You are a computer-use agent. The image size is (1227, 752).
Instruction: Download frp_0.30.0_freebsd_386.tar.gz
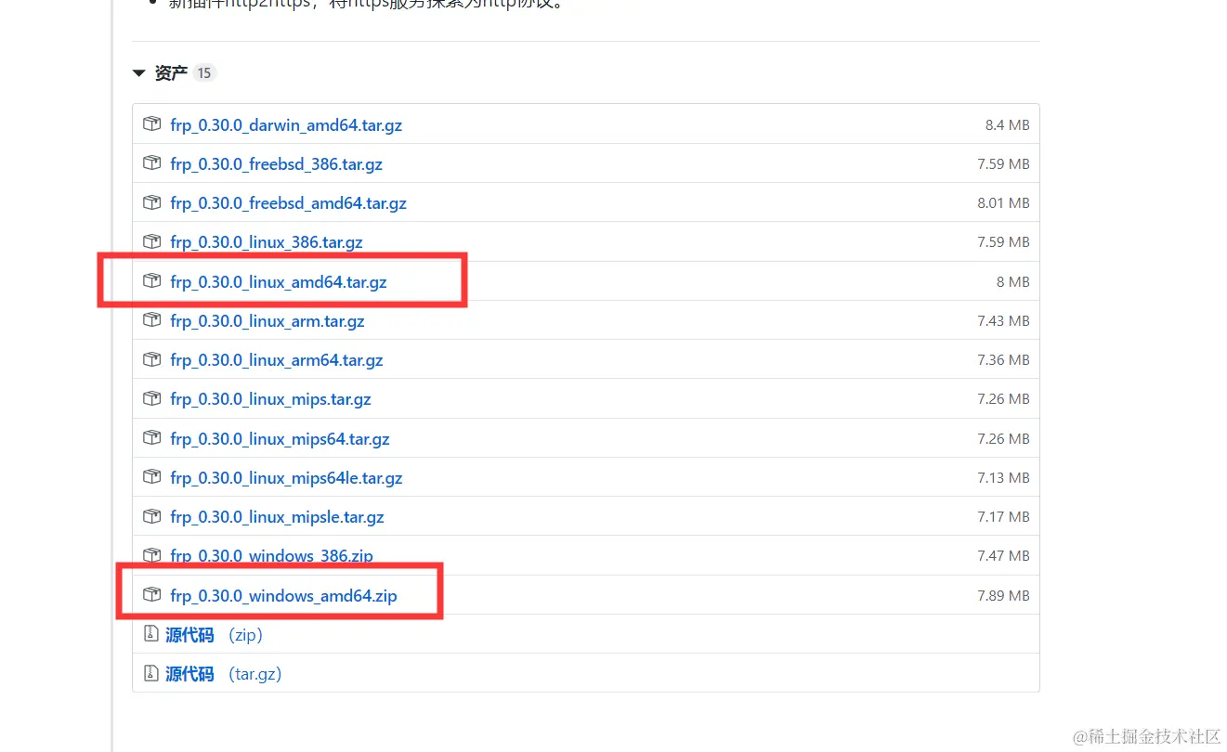[x=277, y=164]
